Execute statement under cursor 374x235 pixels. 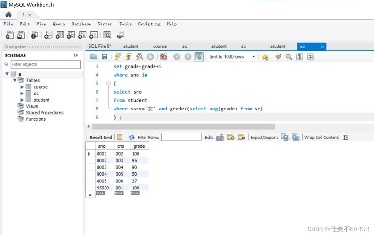pos(129,57)
